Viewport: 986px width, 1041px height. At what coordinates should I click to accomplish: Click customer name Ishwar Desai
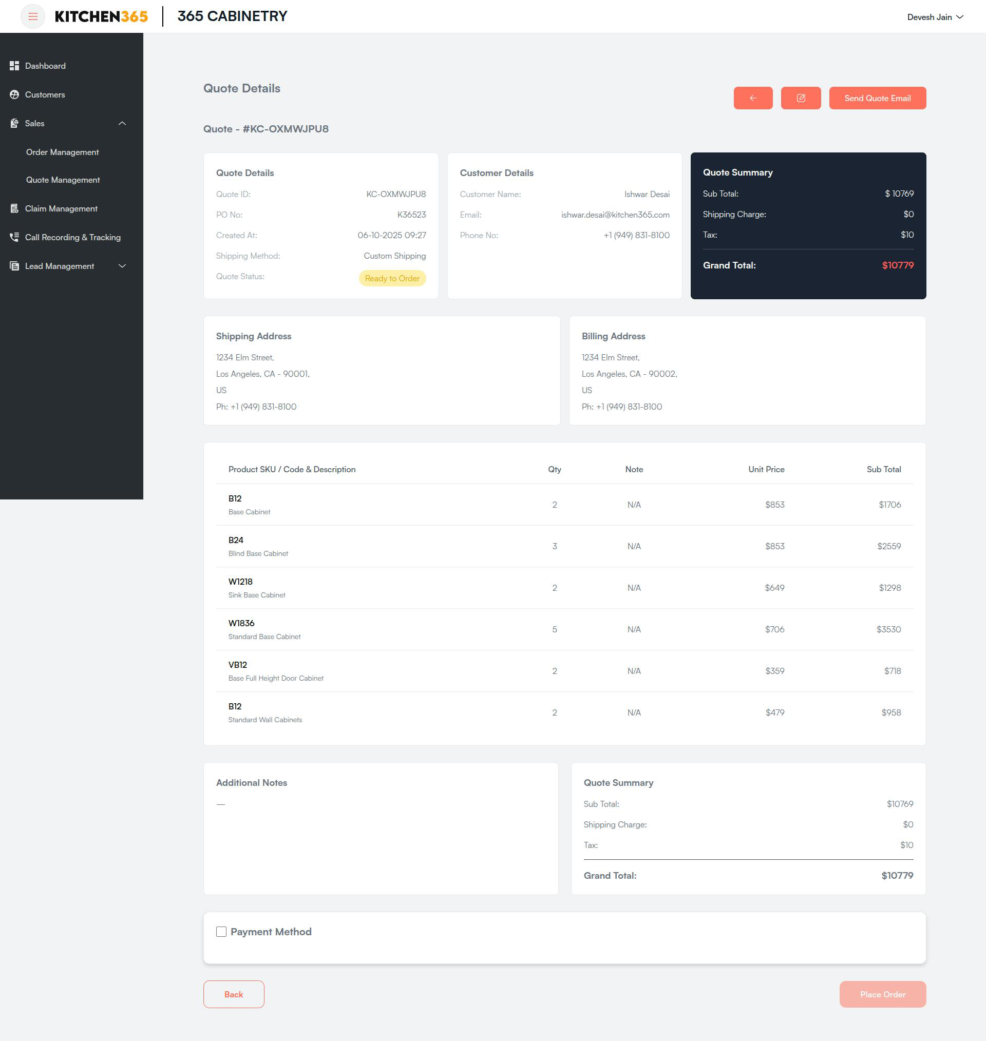coord(647,195)
